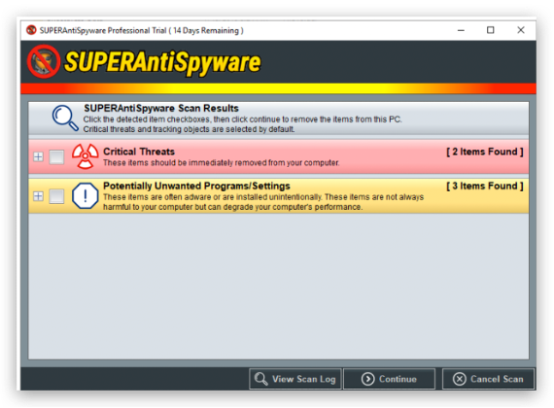Expand Potentially Unwanted Programs/Settings list
This screenshot has height=408, width=554.
(x=38, y=196)
